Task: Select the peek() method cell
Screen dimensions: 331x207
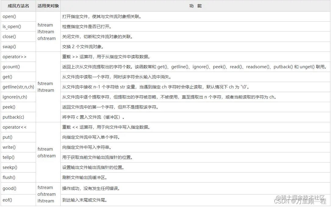Action: pos(18,107)
